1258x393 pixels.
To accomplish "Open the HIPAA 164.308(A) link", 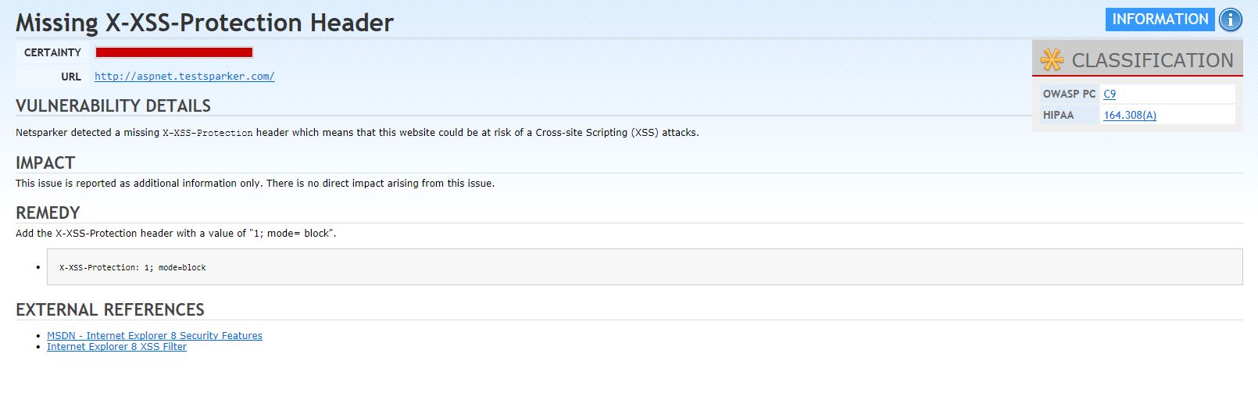I will point(1129,115).
